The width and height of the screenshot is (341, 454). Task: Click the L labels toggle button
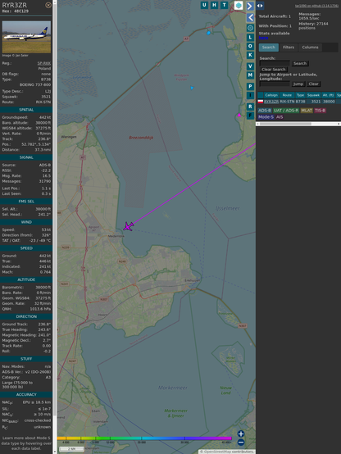pyautogui.click(x=250, y=38)
